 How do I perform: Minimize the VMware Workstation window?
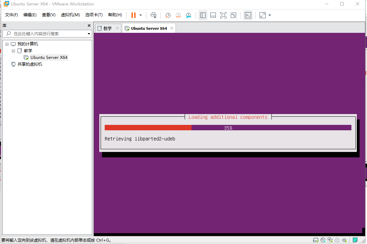coord(327,4)
